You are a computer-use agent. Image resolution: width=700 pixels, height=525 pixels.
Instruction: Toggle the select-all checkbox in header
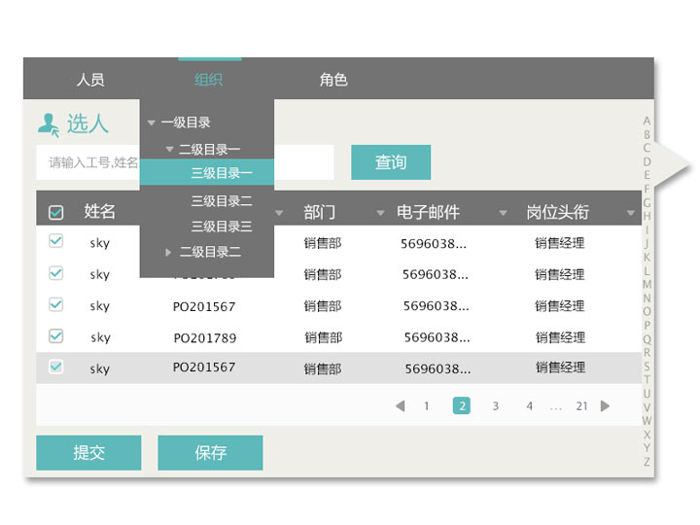click(55, 212)
